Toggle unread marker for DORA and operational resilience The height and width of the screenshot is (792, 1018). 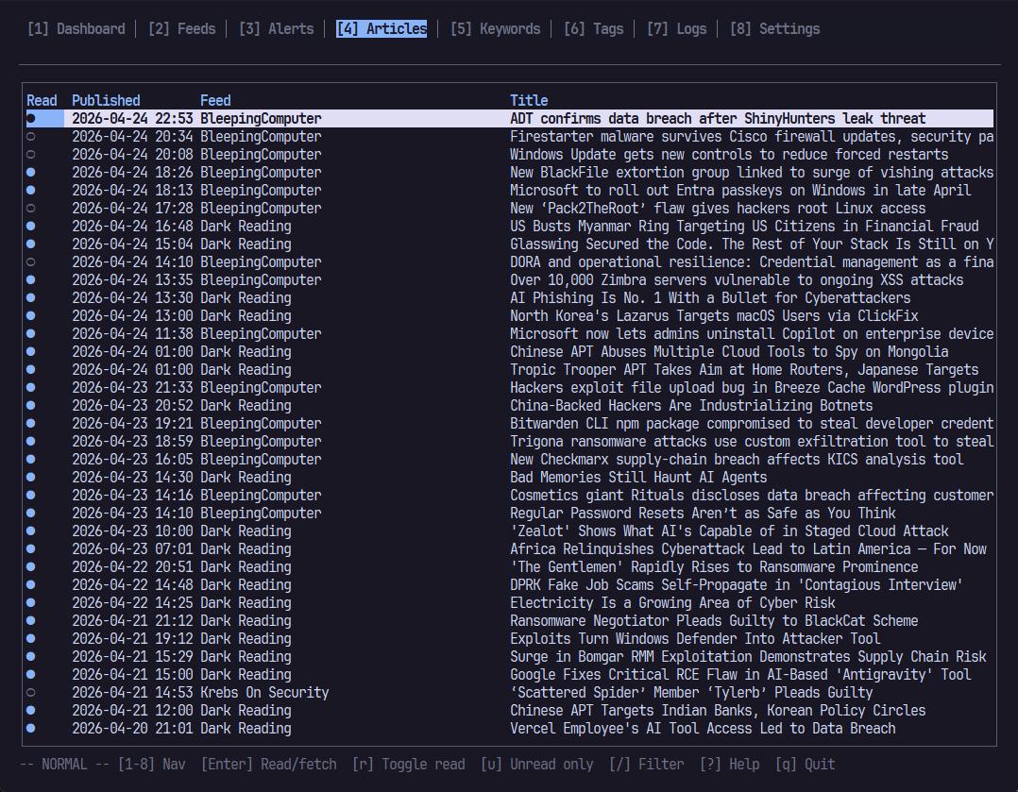pyautogui.click(x=30, y=262)
